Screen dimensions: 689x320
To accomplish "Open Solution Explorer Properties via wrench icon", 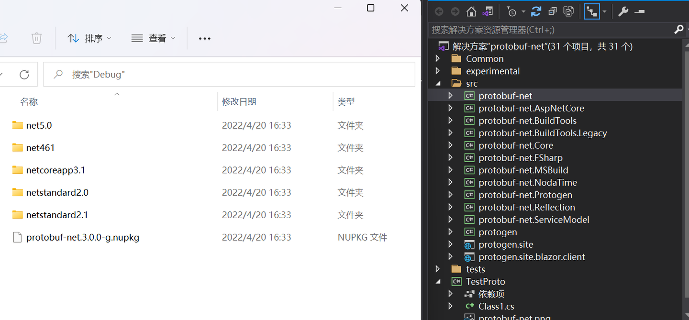I will pos(623,11).
